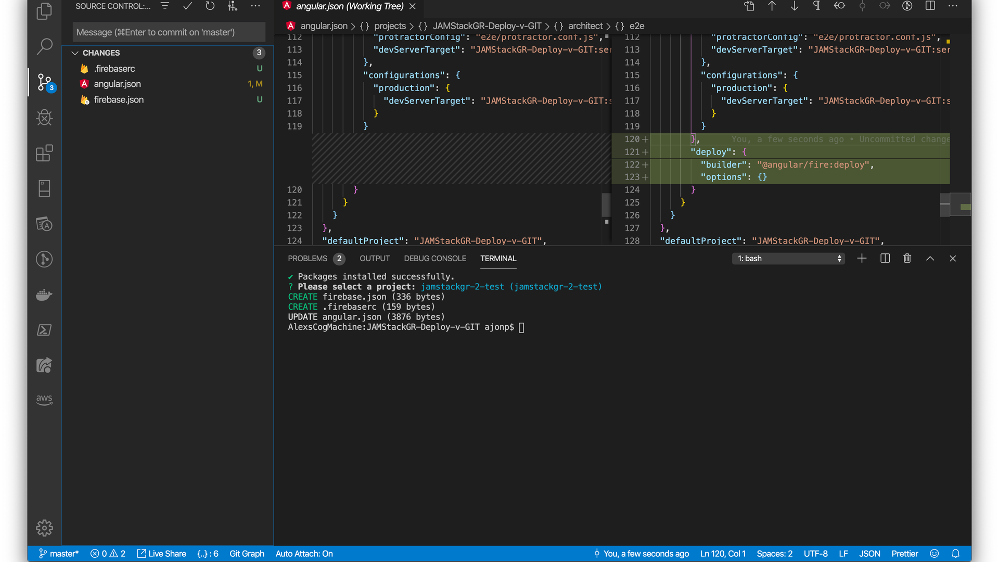Image resolution: width=999 pixels, height=562 pixels.
Task: Open the master branch picker
Action: point(58,554)
